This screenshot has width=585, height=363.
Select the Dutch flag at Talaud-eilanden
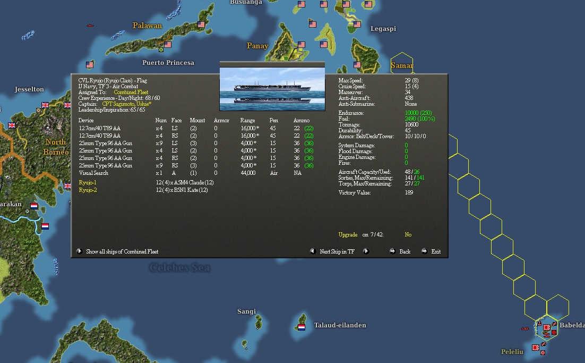[302, 327]
